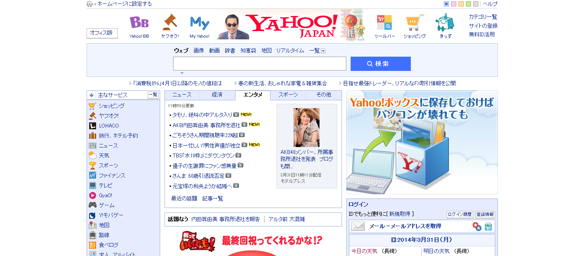The width and height of the screenshot is (584, 256).
Task: Open the サイトの登録 link
Action: pos(483,26)
